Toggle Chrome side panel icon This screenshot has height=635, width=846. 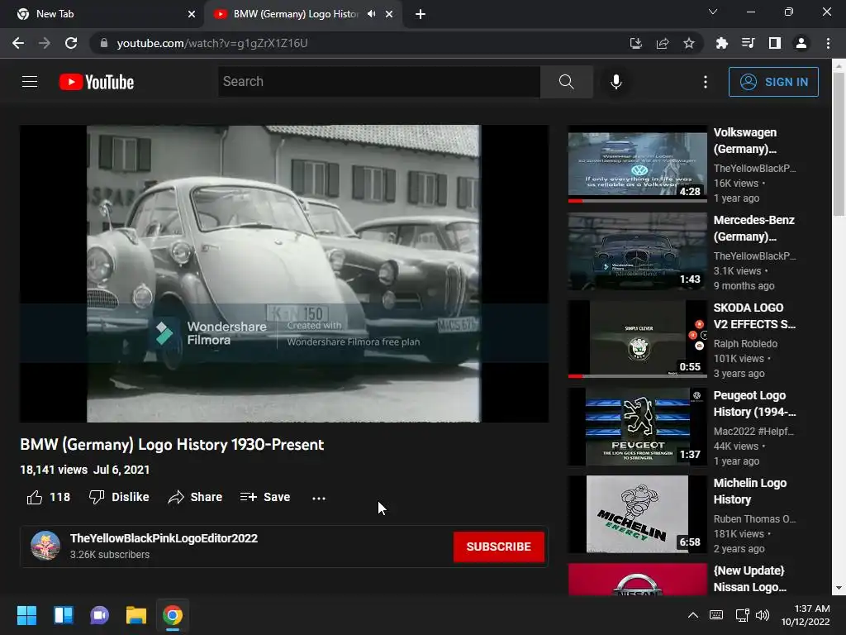pyautogui.click(x=775, y=43)
